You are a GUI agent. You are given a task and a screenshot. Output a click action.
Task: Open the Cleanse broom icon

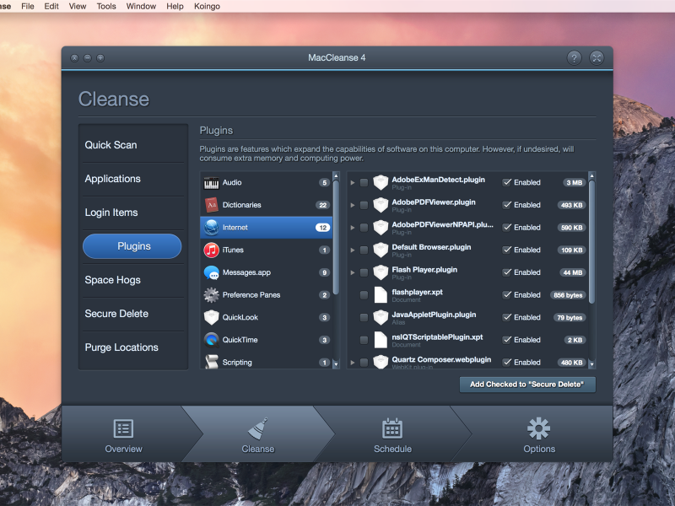(x=258, y=428)
